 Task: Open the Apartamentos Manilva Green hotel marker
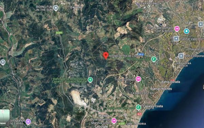pos(114,121)
